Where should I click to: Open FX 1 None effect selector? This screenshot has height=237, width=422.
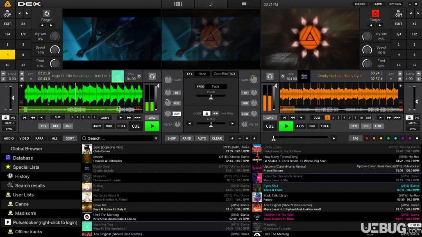[x=202, y=74]
